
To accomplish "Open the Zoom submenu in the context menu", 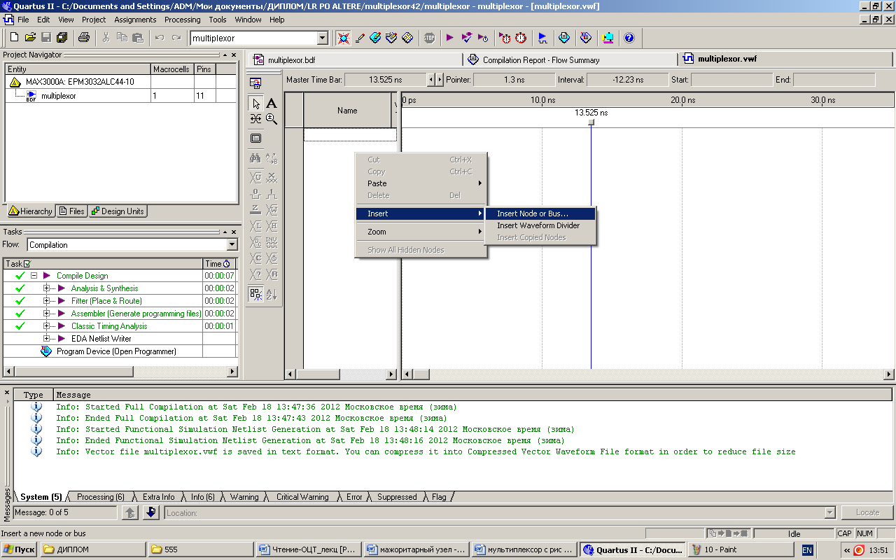I will (421, 232).
